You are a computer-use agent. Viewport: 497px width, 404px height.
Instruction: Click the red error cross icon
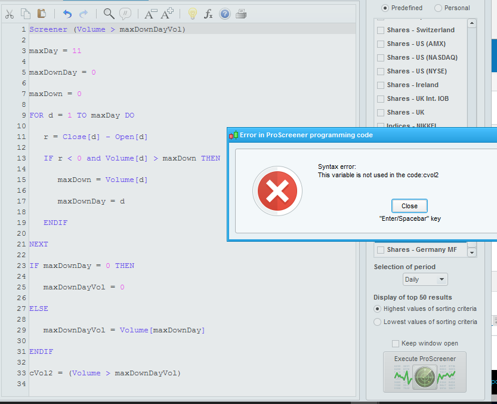tap(277, 191)
